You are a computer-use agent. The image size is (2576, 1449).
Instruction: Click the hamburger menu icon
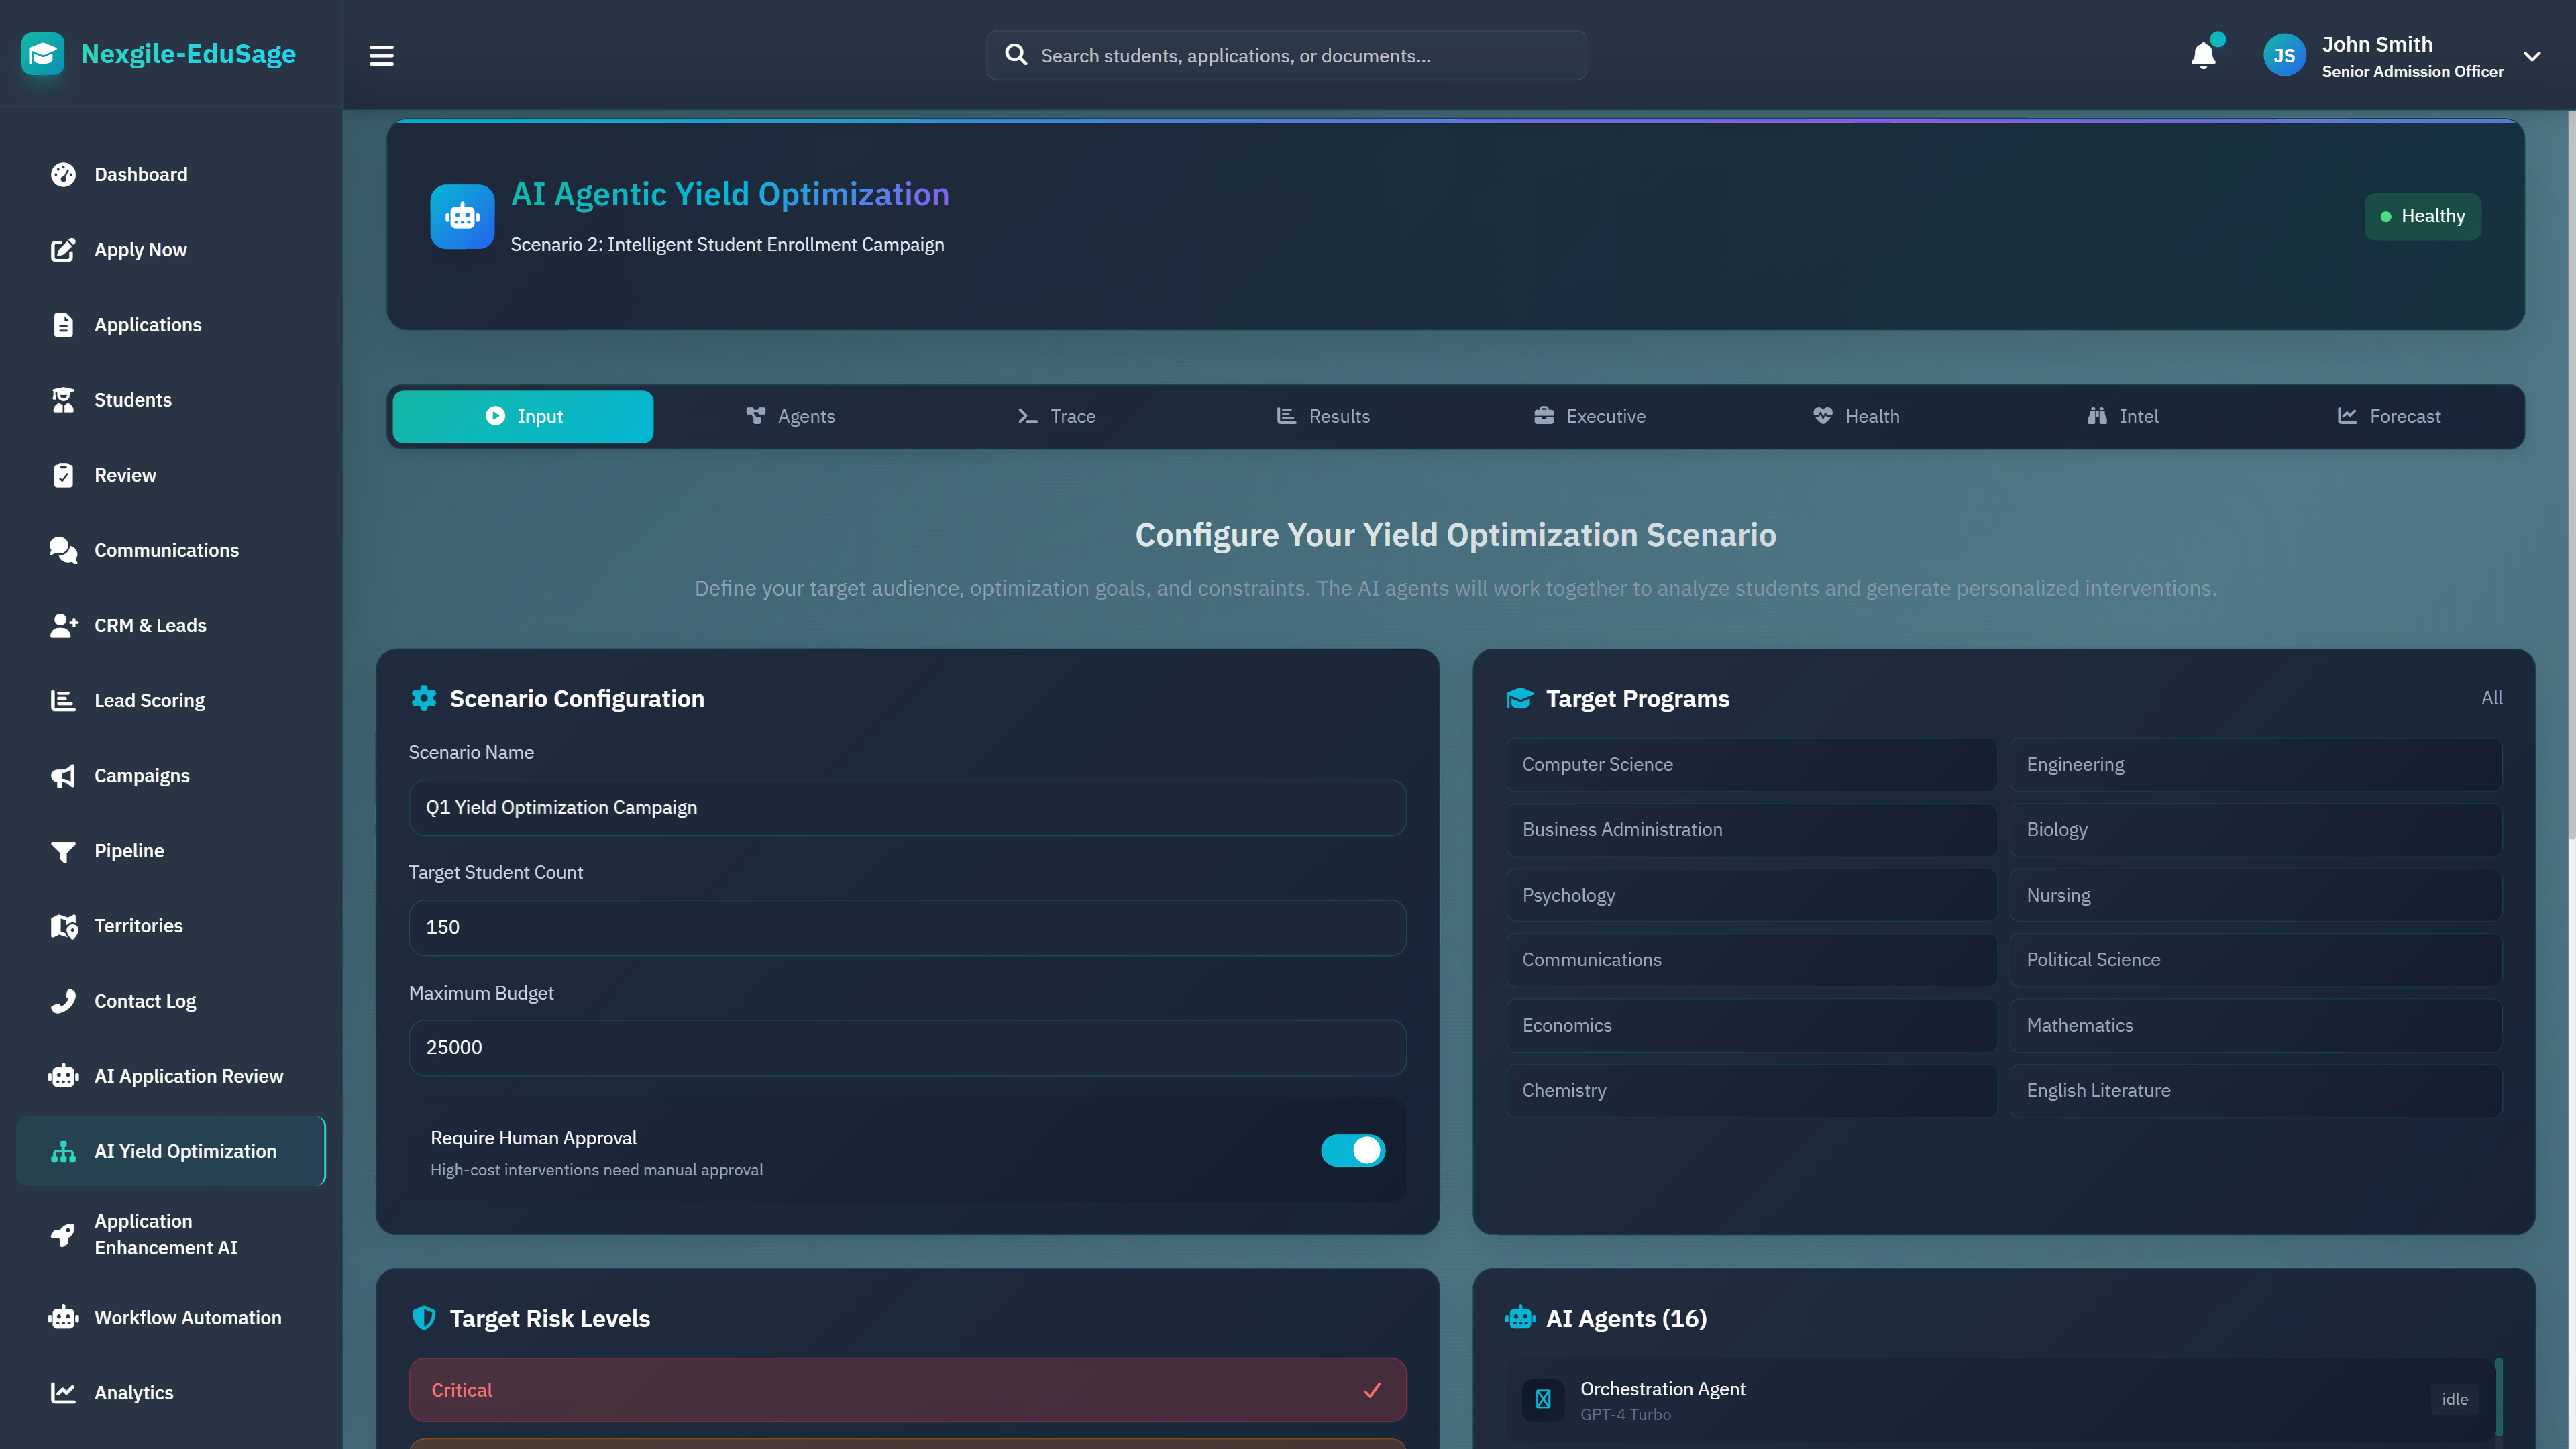381,56
